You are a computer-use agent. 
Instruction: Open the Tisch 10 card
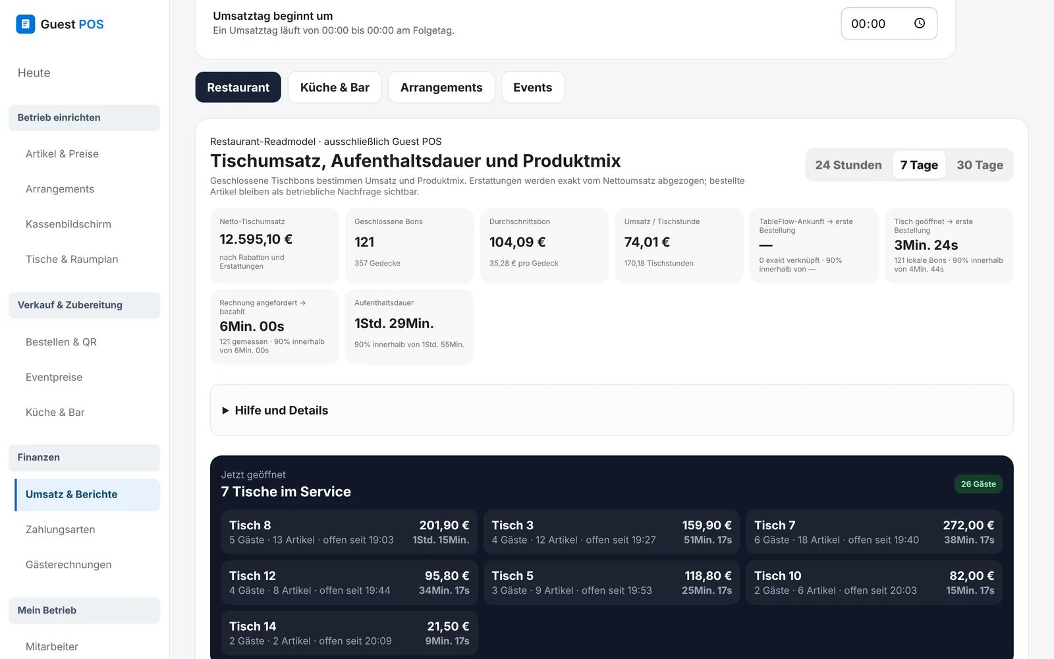pyautogui.click(x=874, y=583)
